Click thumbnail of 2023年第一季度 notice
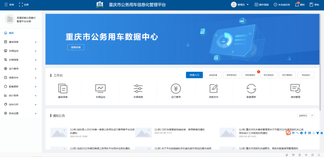 59,133
